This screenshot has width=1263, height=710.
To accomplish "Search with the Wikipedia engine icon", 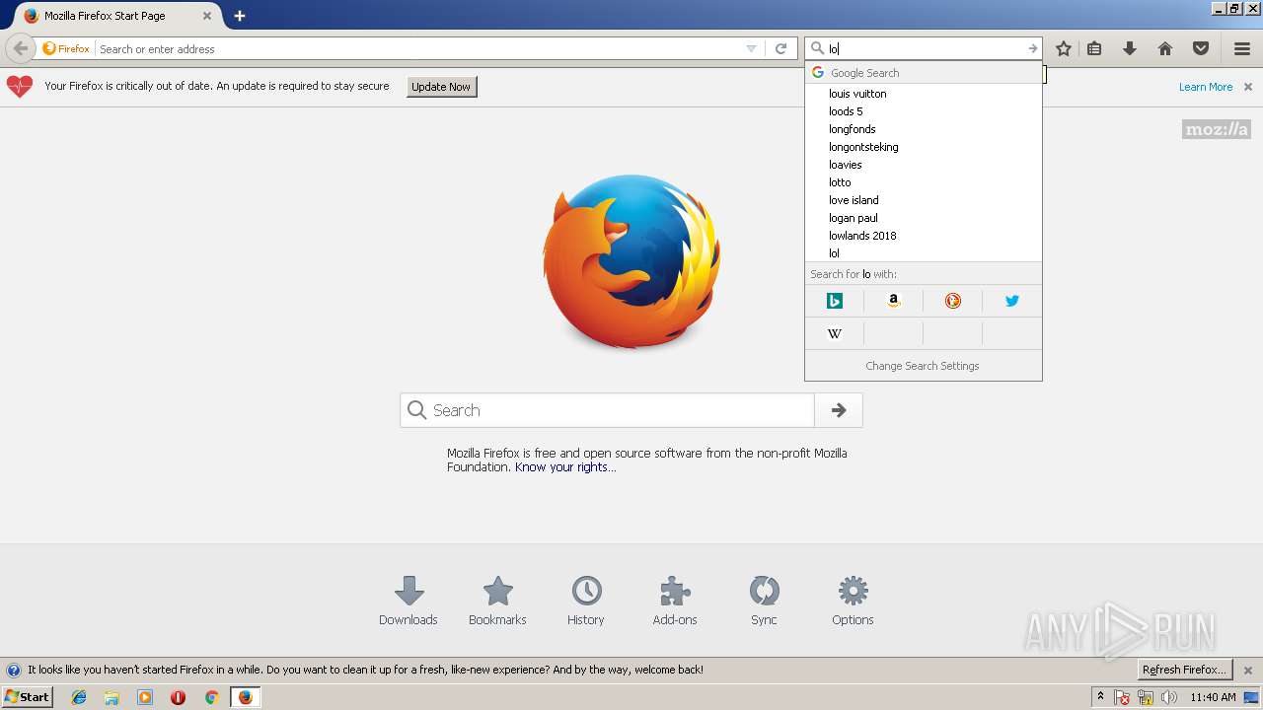I will 835,333.
